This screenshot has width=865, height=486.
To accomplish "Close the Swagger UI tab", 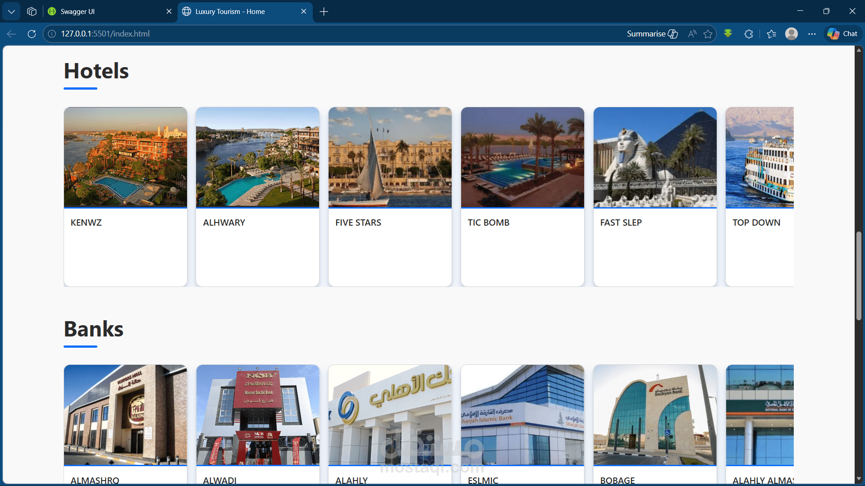I will [169, 12].
